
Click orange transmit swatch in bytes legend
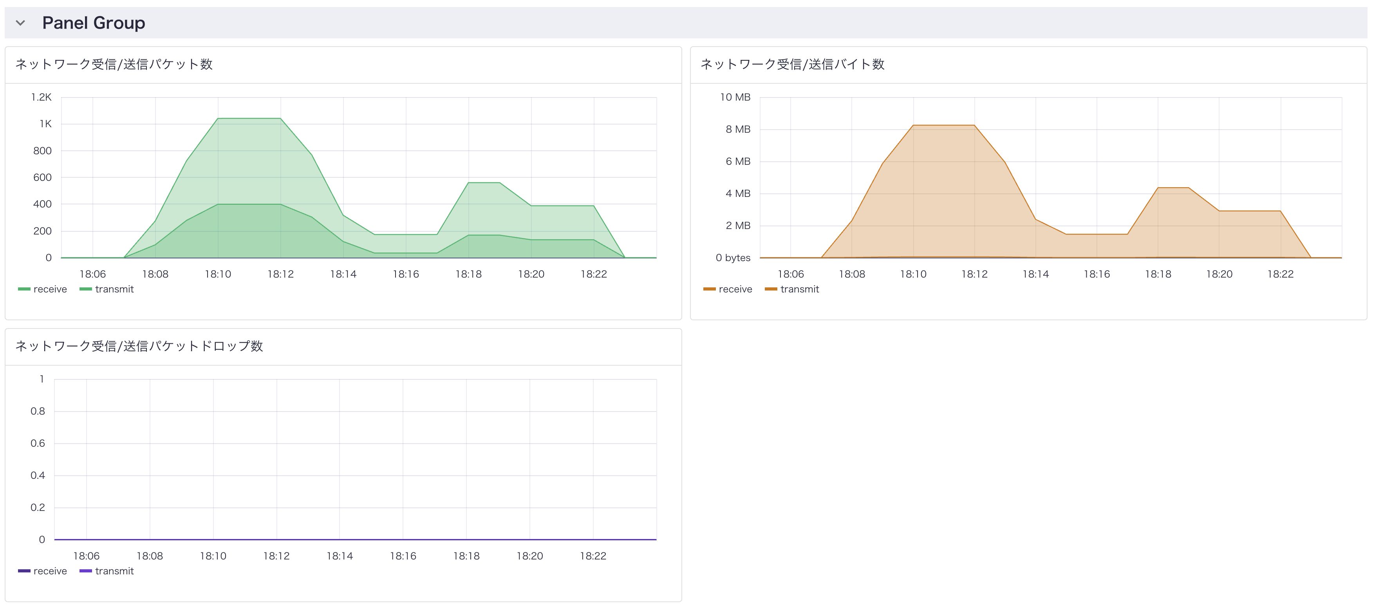pyautogui.click(x=771, y=289)
